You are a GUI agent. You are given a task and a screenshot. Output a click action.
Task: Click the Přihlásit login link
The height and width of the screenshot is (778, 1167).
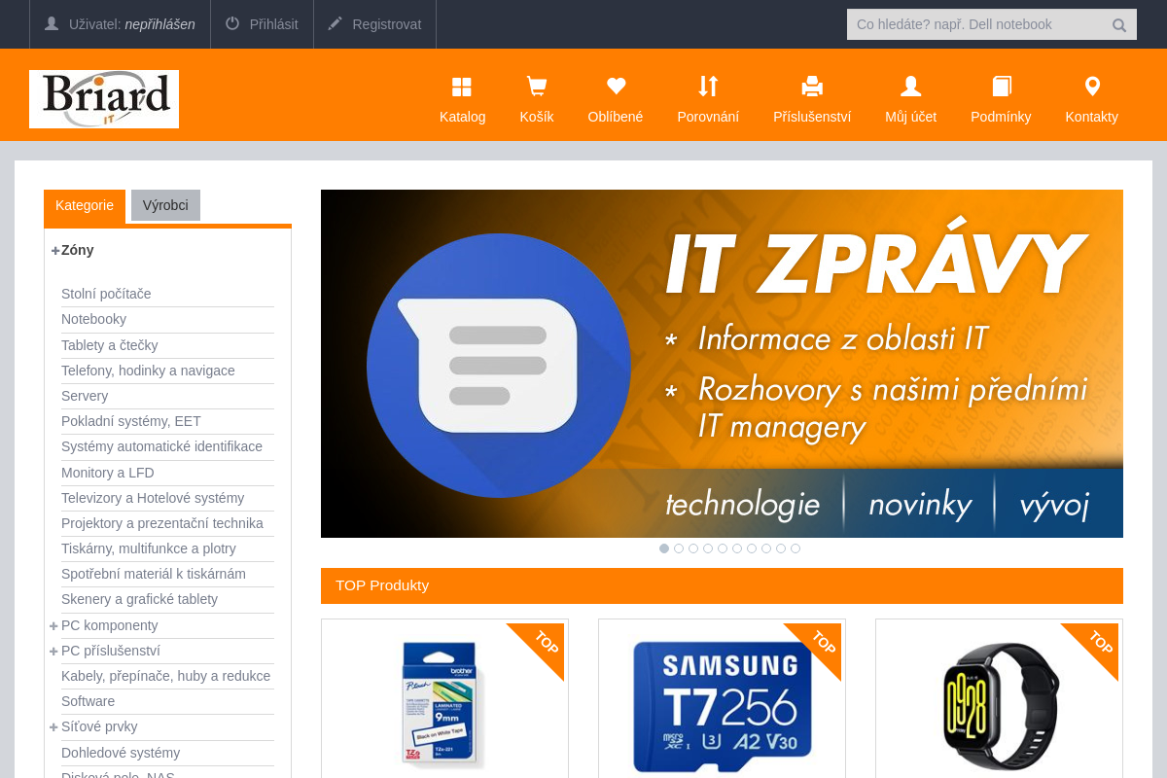point(274,24)
